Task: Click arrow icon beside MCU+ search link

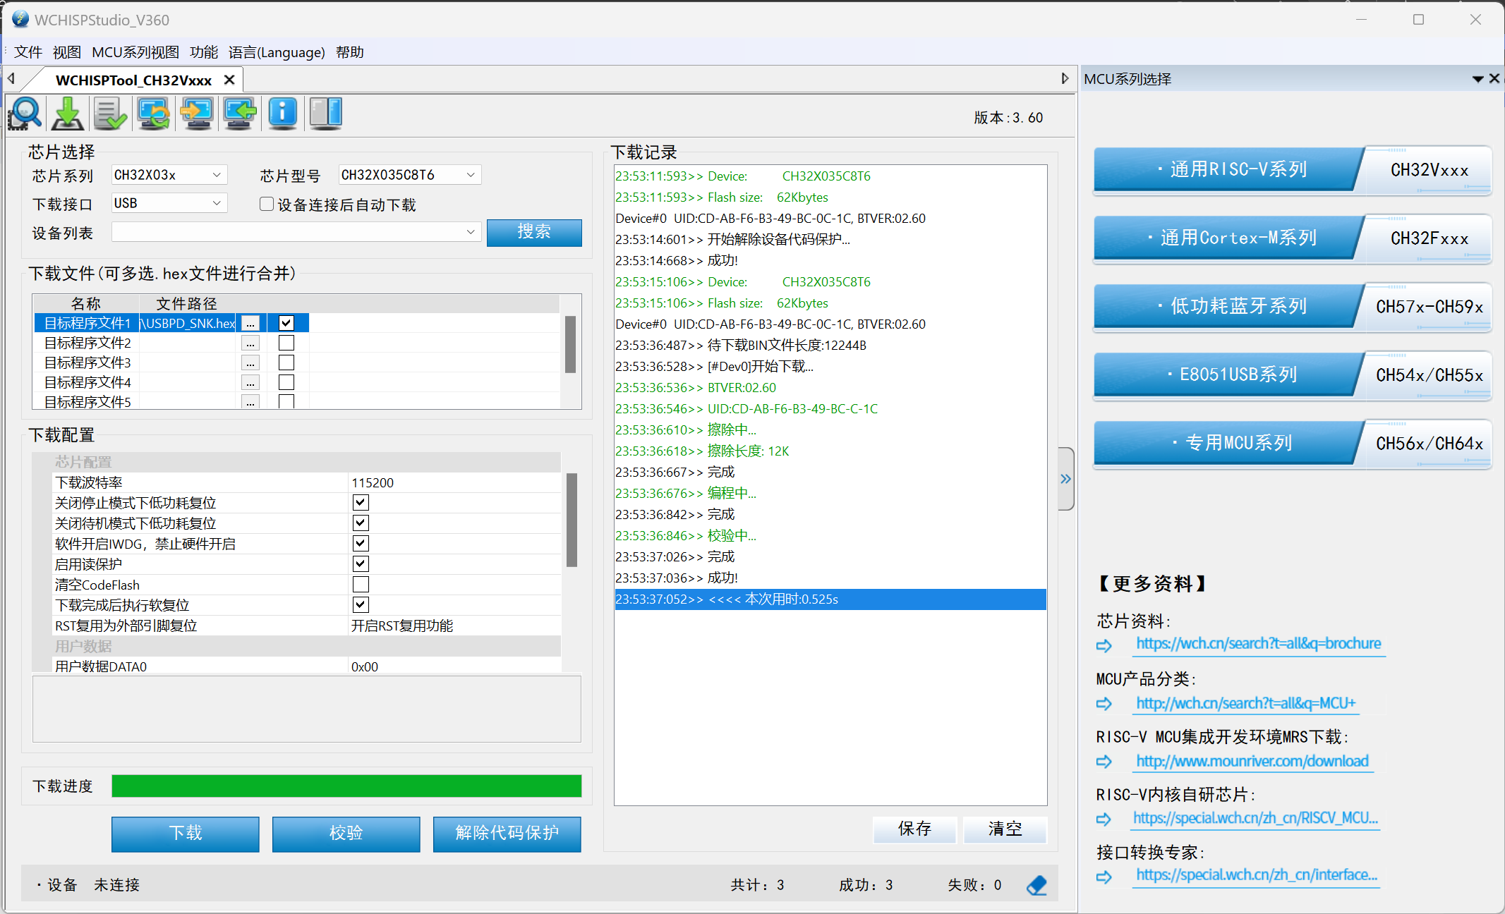Action: 1104,704
